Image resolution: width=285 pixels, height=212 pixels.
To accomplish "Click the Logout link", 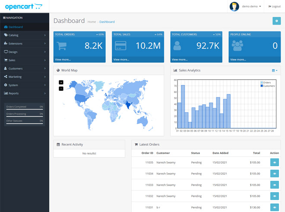I will click(275, 6).
